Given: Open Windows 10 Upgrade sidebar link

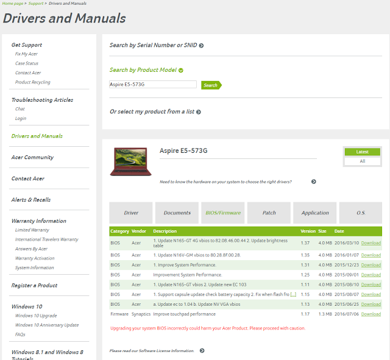Looking at the screenshot, I should tap(36, 316).
